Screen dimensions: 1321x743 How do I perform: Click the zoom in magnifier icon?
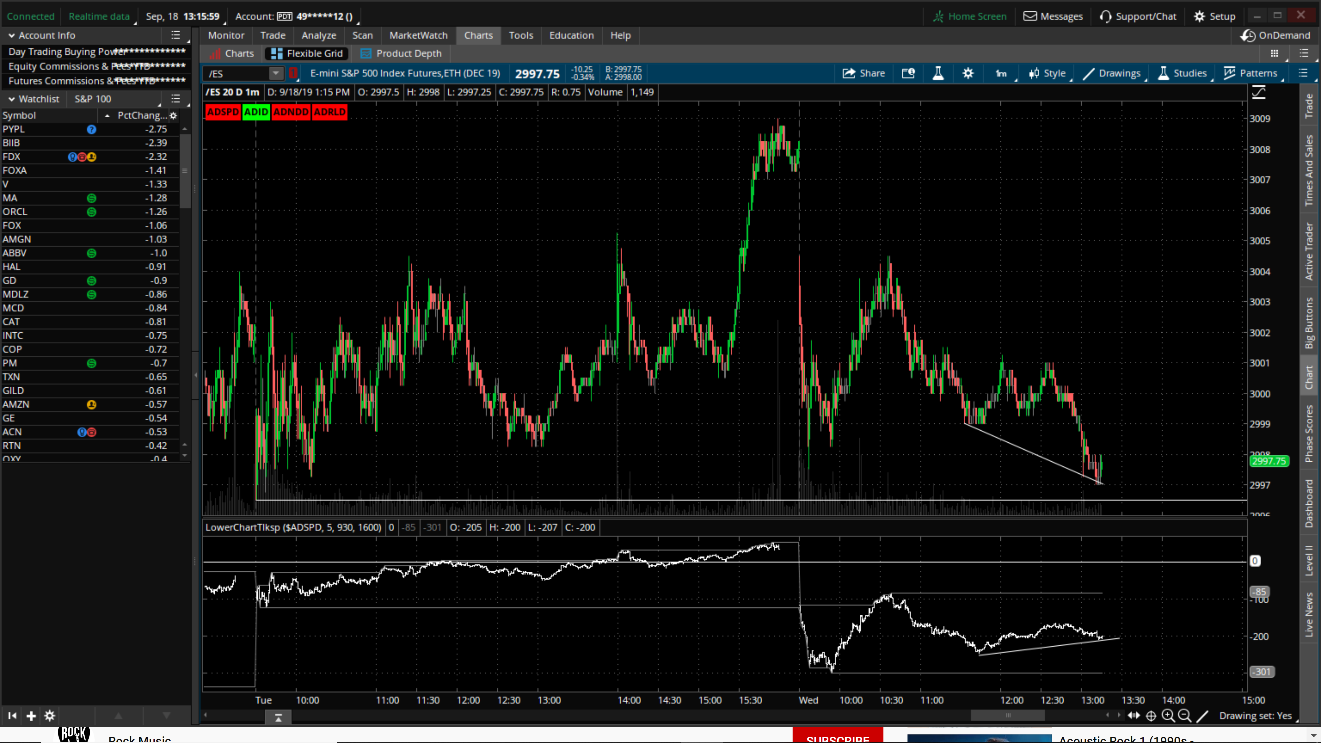1168,716
